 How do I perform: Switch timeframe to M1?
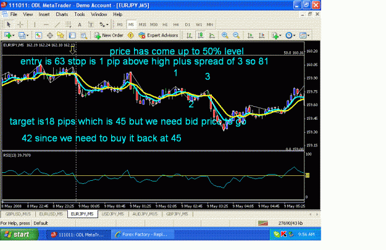[120, 24]
